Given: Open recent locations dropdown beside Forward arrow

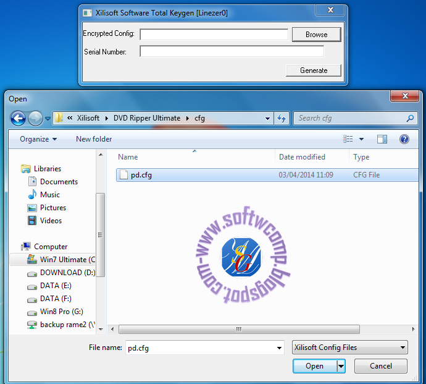Looking at the screenshot, I should [x=48, y=119].
